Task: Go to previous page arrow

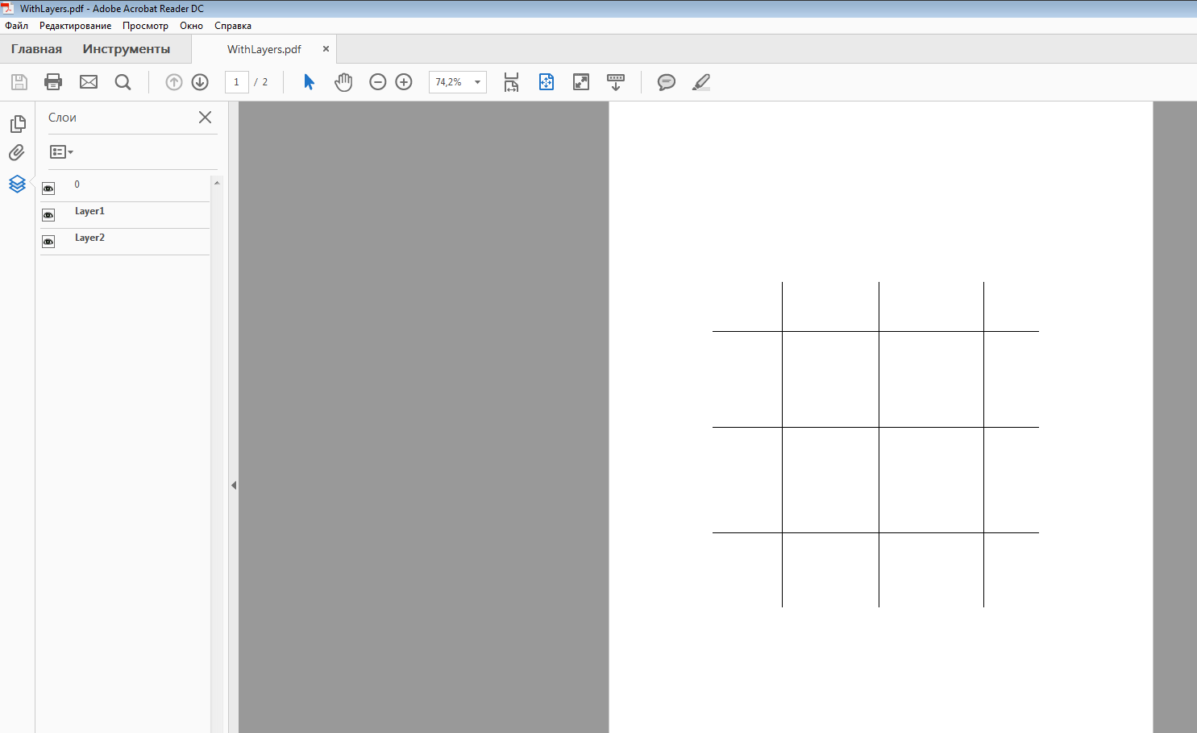Action: (174, 82)
